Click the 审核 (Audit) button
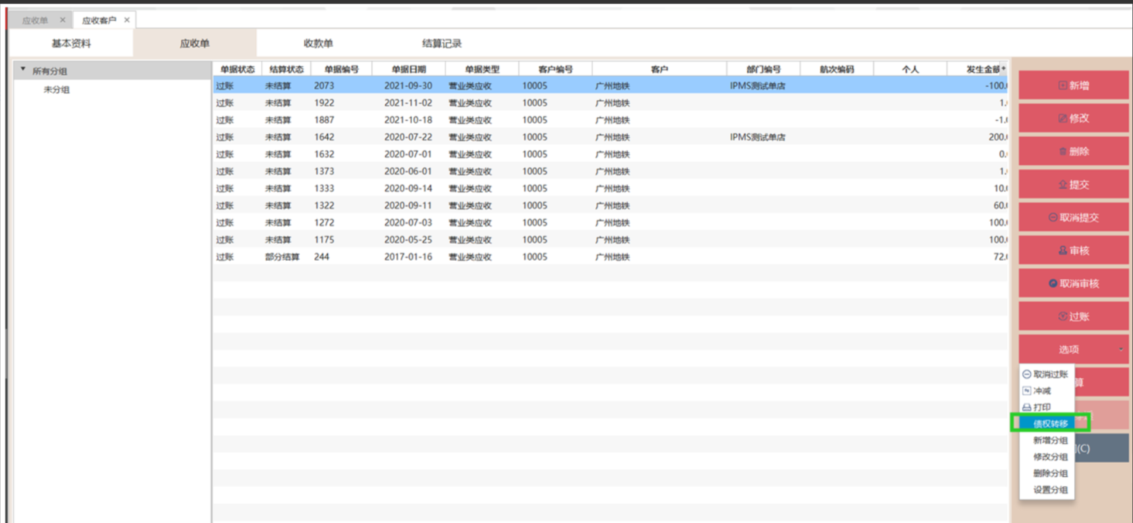Viewport: 1133px width, 523px height. pyautogui.click(x=1073, y=251)
